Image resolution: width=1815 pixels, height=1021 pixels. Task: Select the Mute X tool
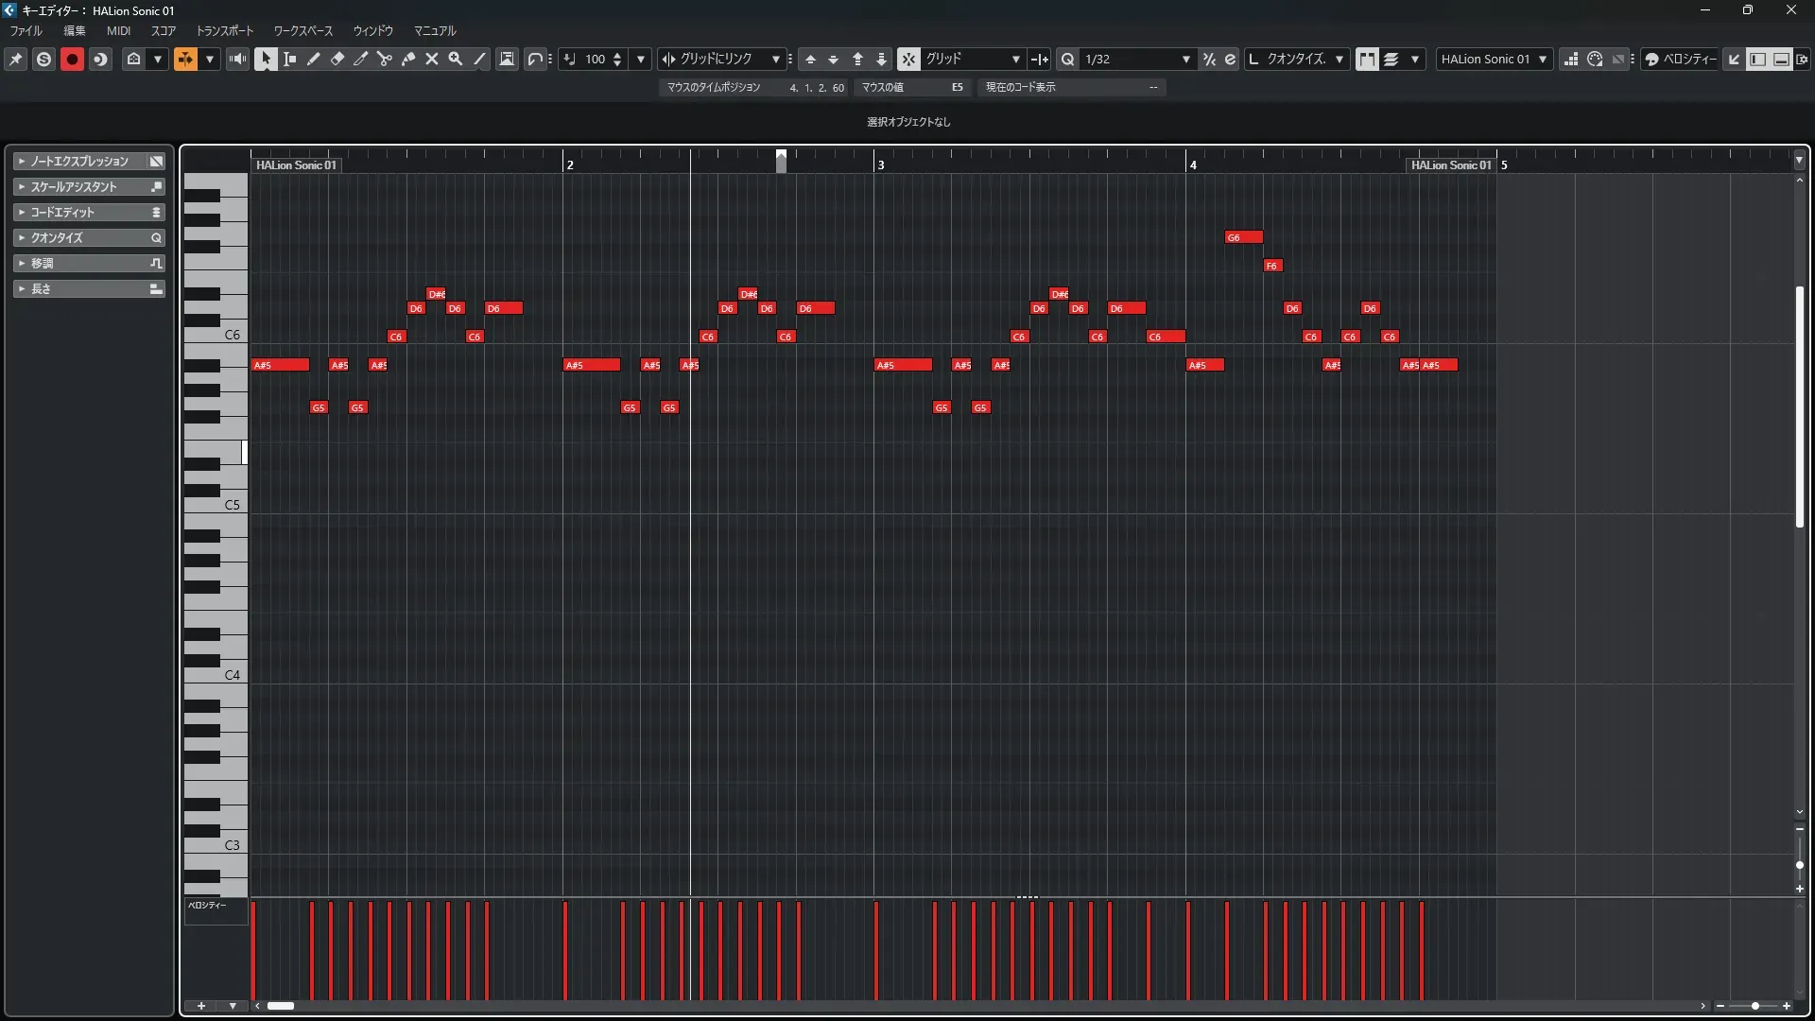pyautogui.click(x=432, y=59)
